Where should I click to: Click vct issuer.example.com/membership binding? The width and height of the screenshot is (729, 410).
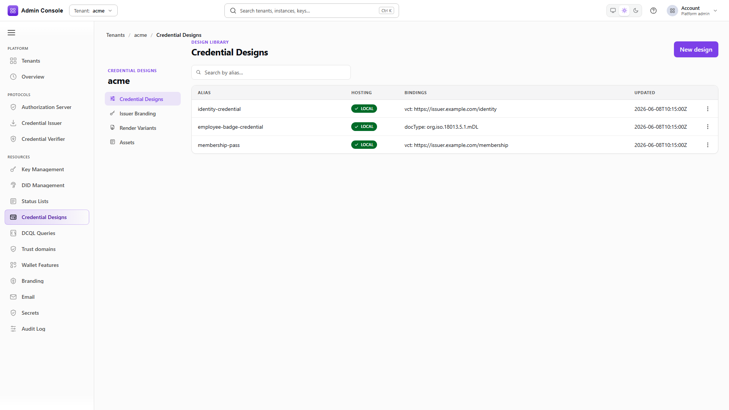point(456,145)
